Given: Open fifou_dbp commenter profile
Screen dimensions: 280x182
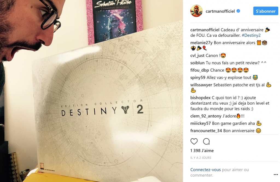Looking at the screenshot, I should (199, 70).
